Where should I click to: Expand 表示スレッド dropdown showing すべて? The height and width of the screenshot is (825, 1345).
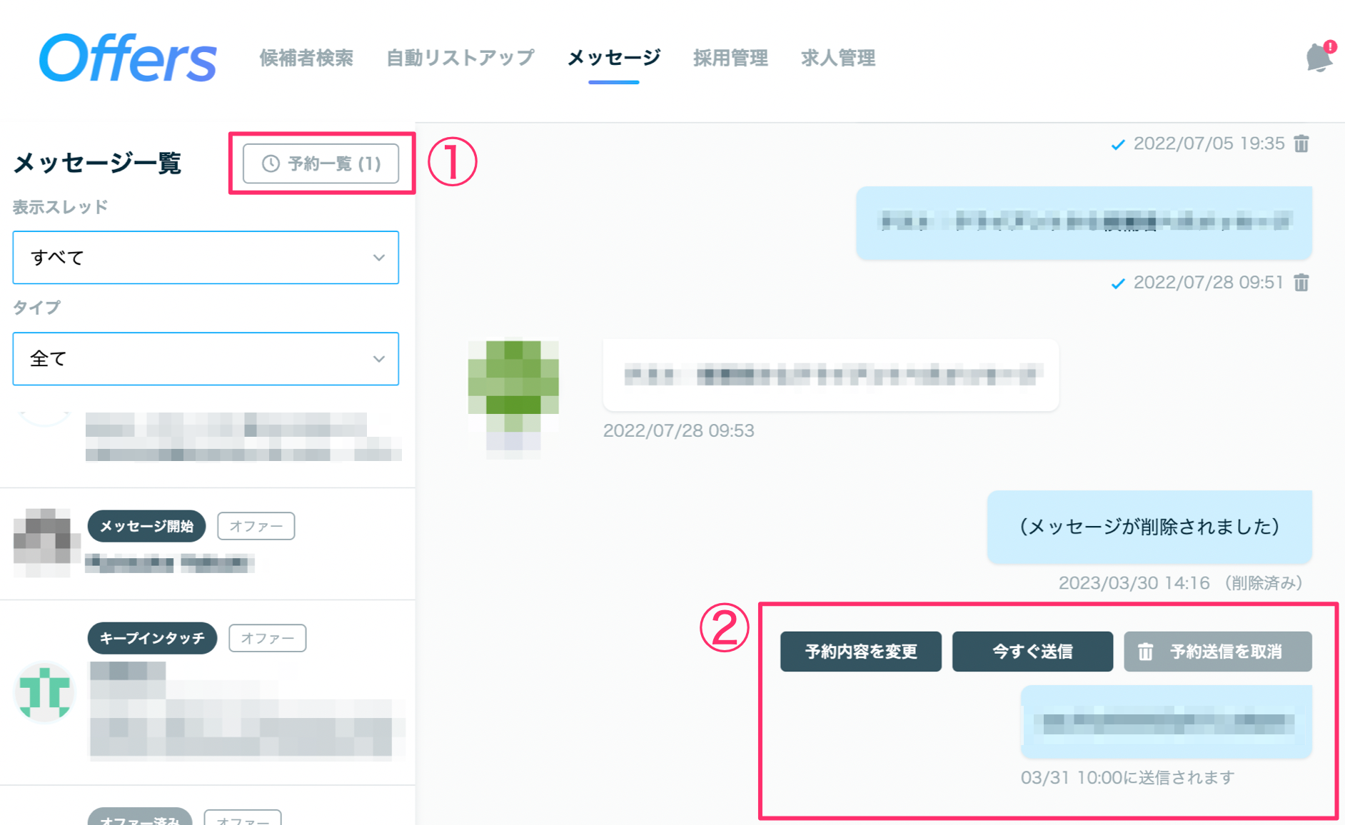206,257
